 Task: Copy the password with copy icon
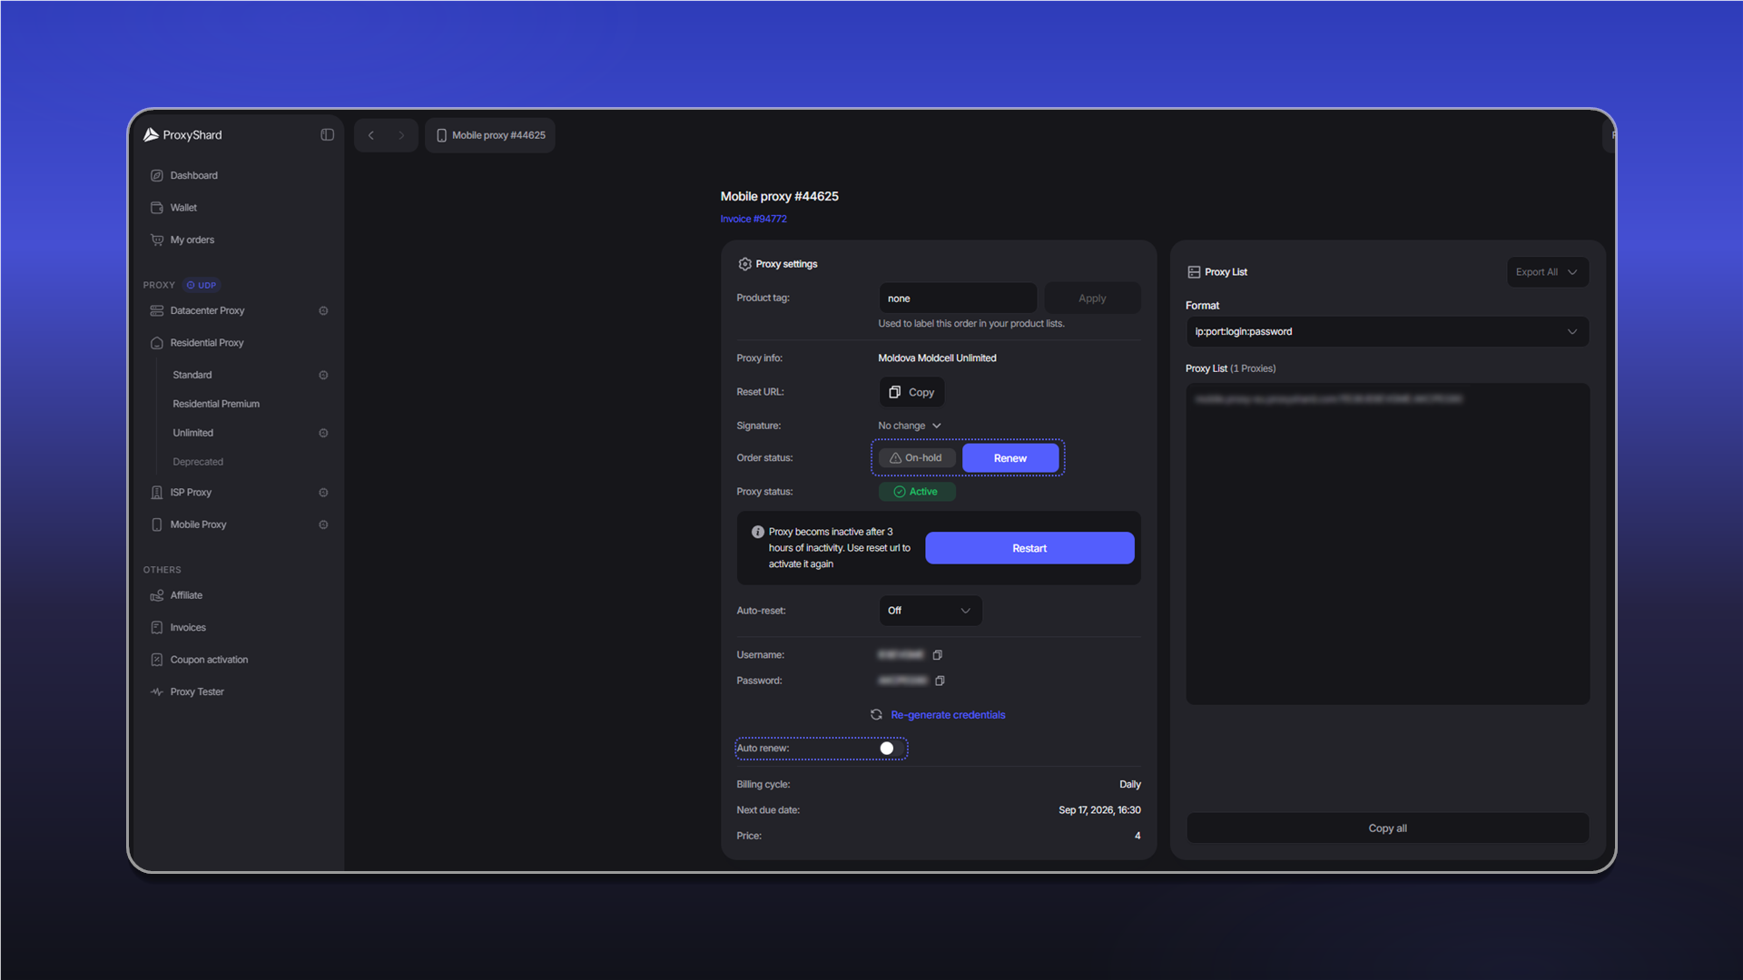pyautogui.click(x=940, y=681)
